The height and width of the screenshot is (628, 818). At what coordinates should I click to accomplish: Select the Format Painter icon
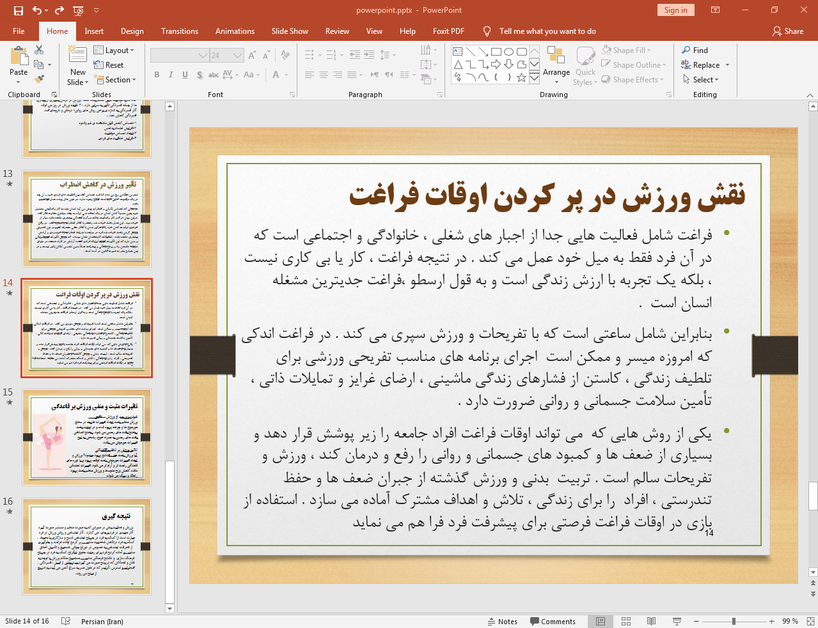coord(38,79)
